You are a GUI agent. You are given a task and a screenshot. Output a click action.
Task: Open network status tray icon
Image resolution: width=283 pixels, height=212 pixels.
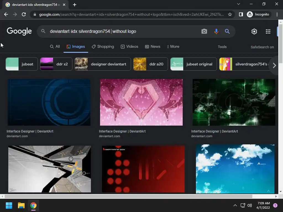[243, 205]
